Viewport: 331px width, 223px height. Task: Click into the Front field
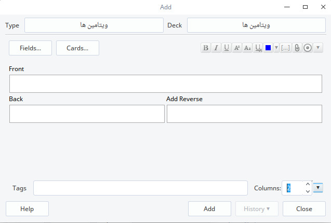(x=165, y=83)
